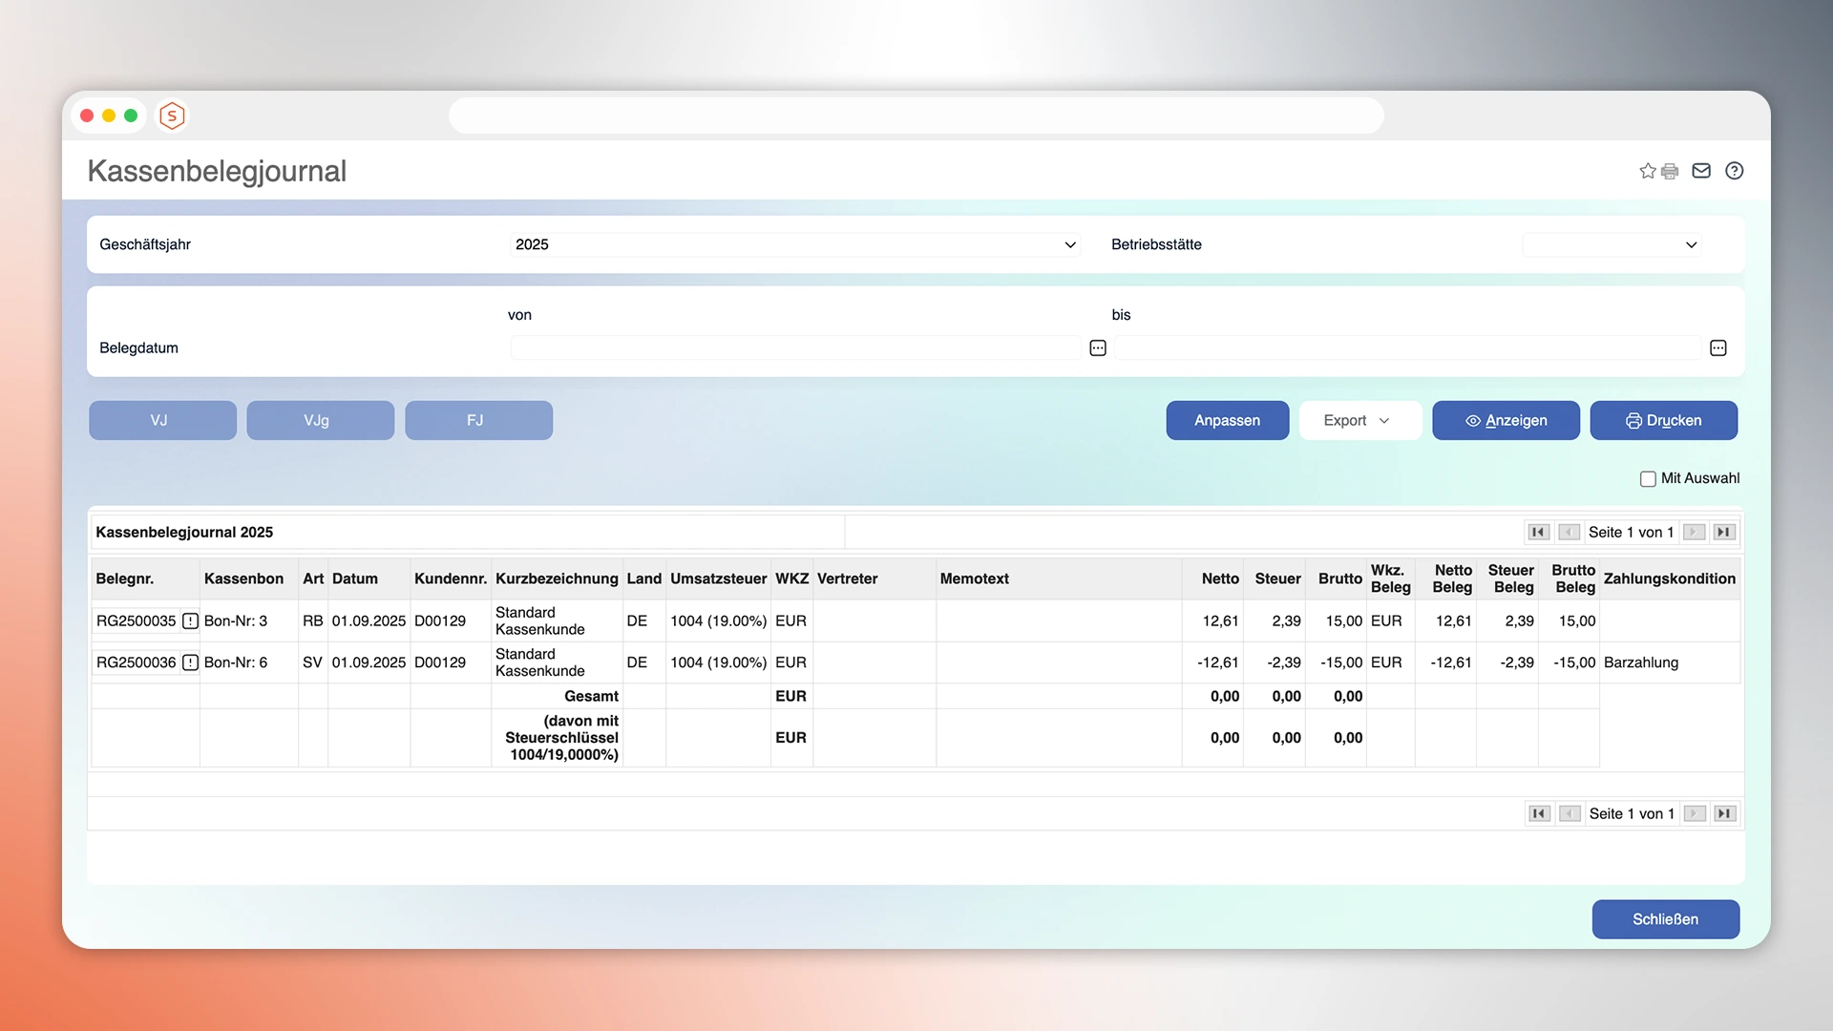Sort by the Belegnr. column header
Screen dimensions: 1833x1031
pos(124,579)
